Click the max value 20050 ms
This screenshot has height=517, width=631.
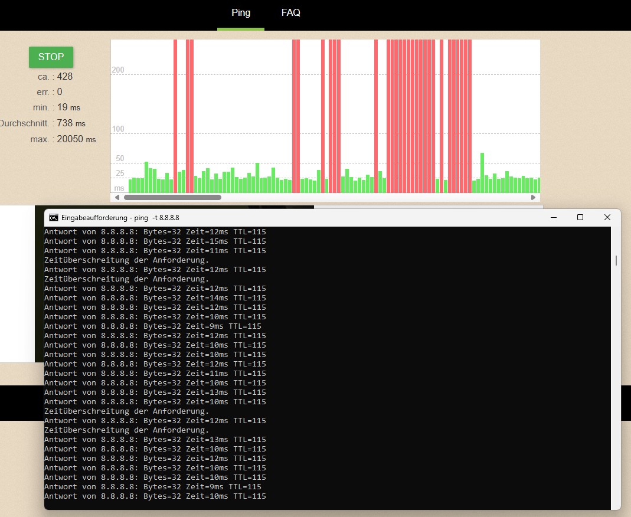click(77, 139)
